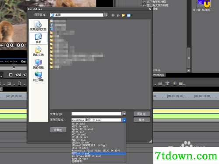Click the effects panel vertical scrollbar thumb

(x=189, y=58)
